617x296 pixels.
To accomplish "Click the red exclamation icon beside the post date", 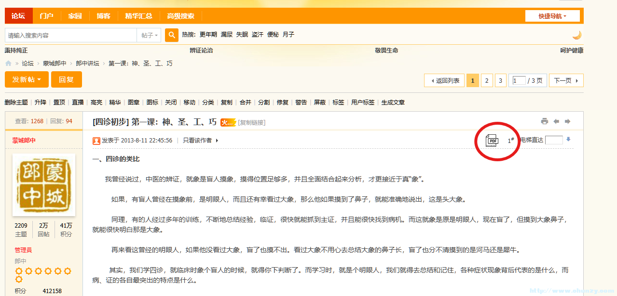I will click(x=96, y=140).
